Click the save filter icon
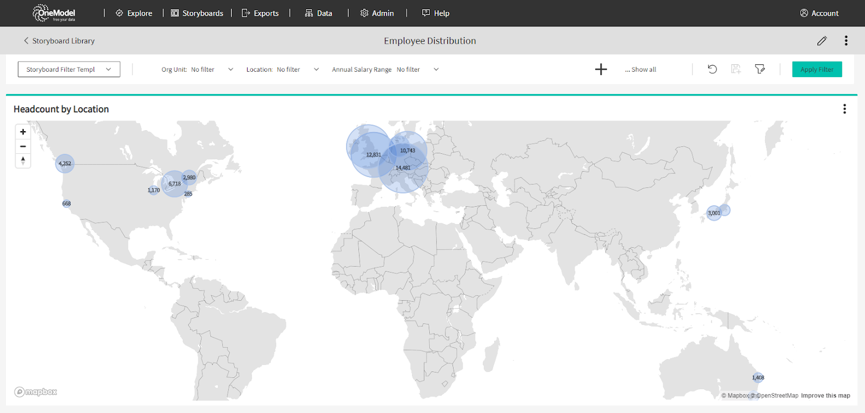This screenshot has width=865, height=413. coord(736,69)
